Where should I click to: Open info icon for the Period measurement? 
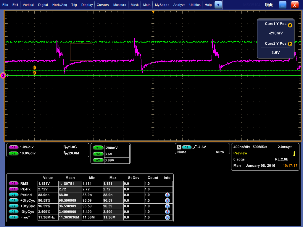tap(167, 195)
